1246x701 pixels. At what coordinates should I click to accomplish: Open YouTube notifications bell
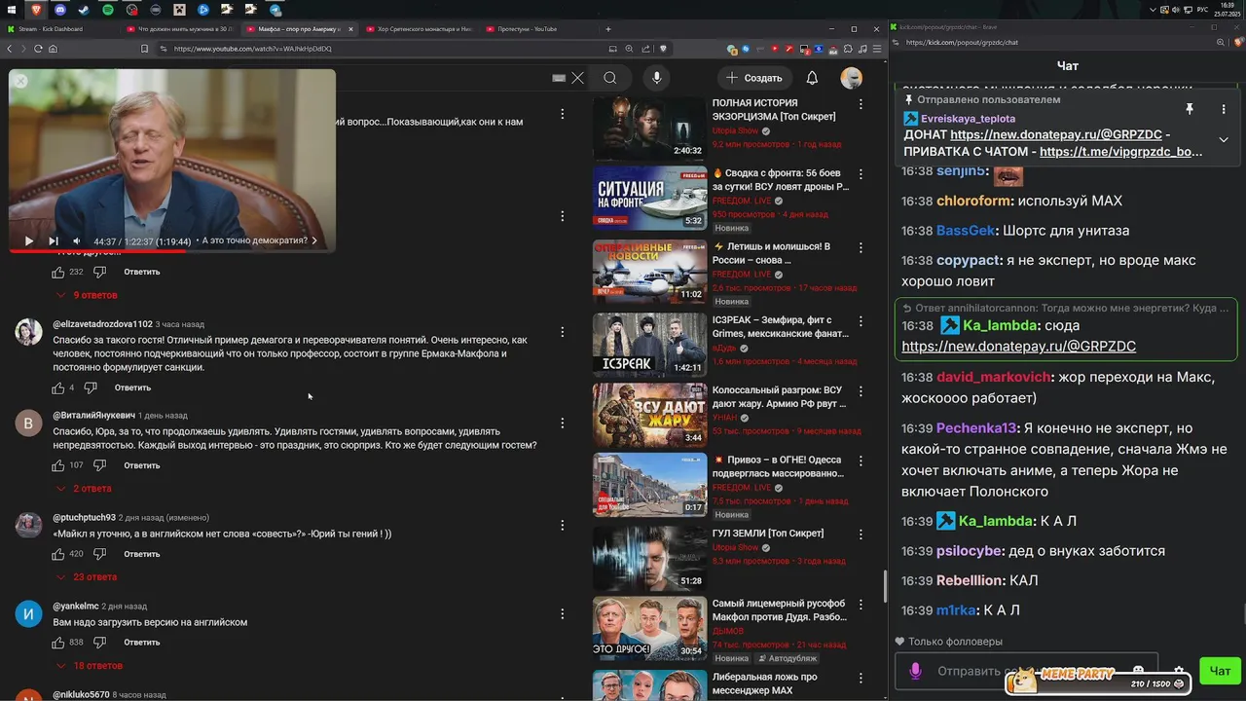pyautogui.click(x=812, y=78)
